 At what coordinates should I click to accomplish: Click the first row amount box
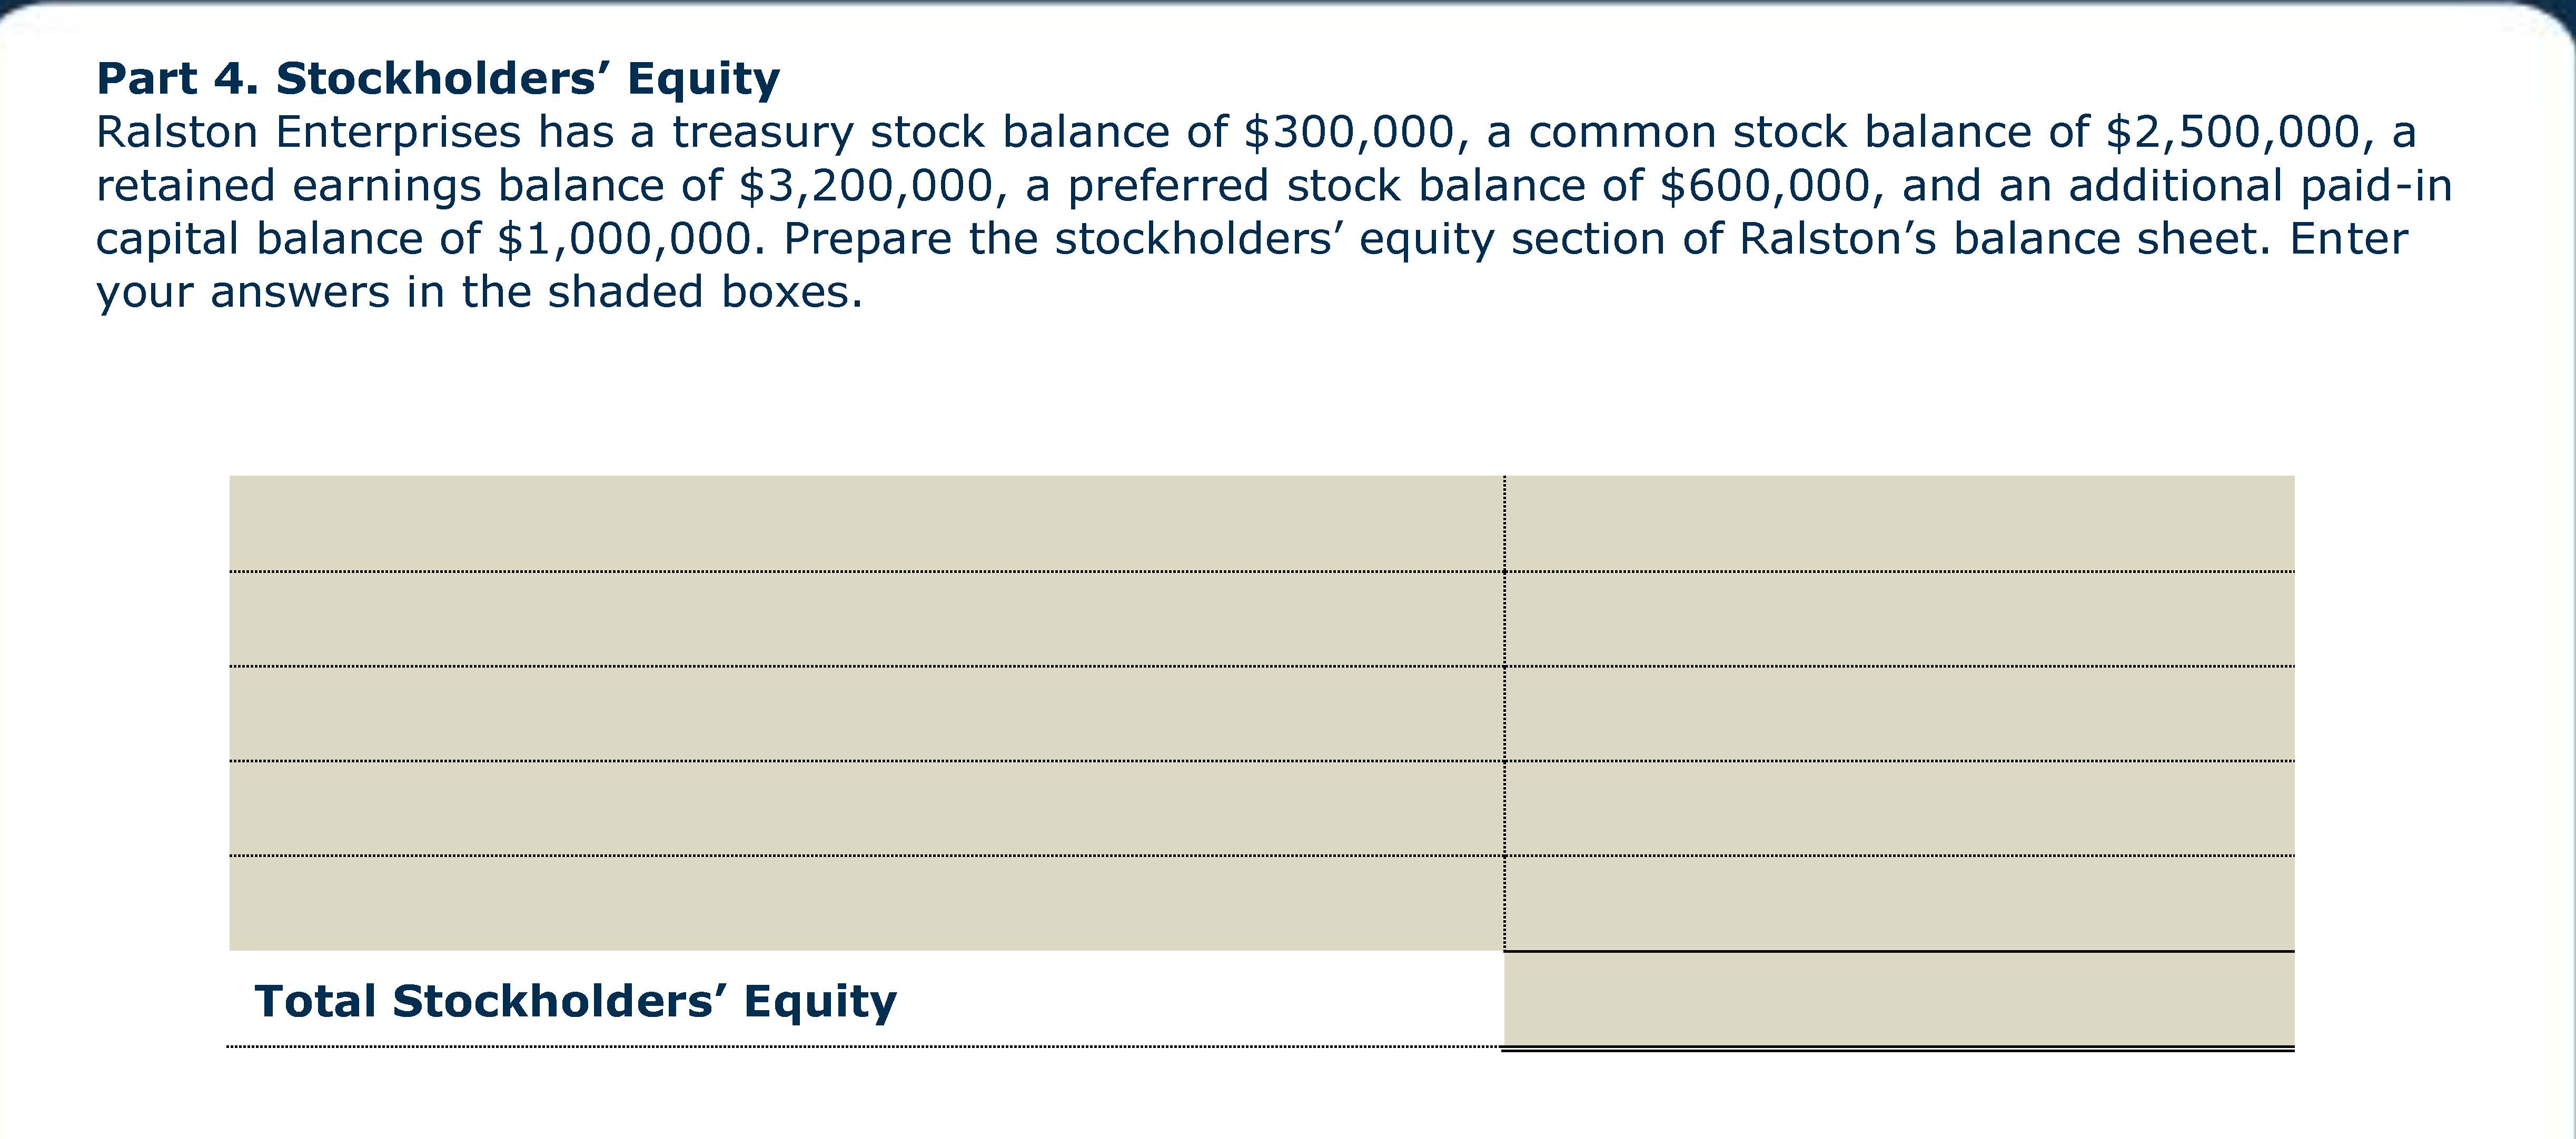[x=1899, y=523]
